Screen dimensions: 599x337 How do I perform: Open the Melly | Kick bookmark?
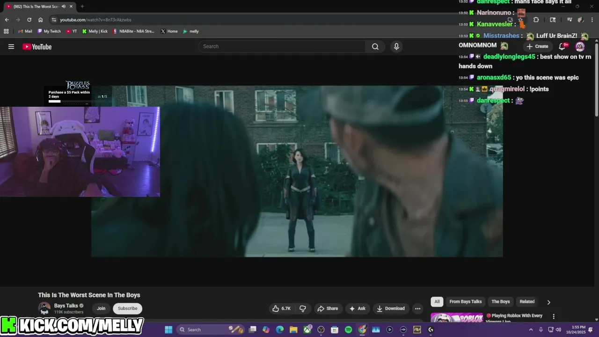95,31
